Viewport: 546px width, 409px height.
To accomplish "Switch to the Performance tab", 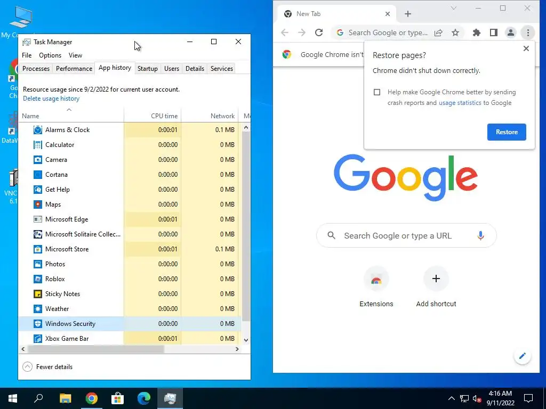I will (x=74, y=69).
